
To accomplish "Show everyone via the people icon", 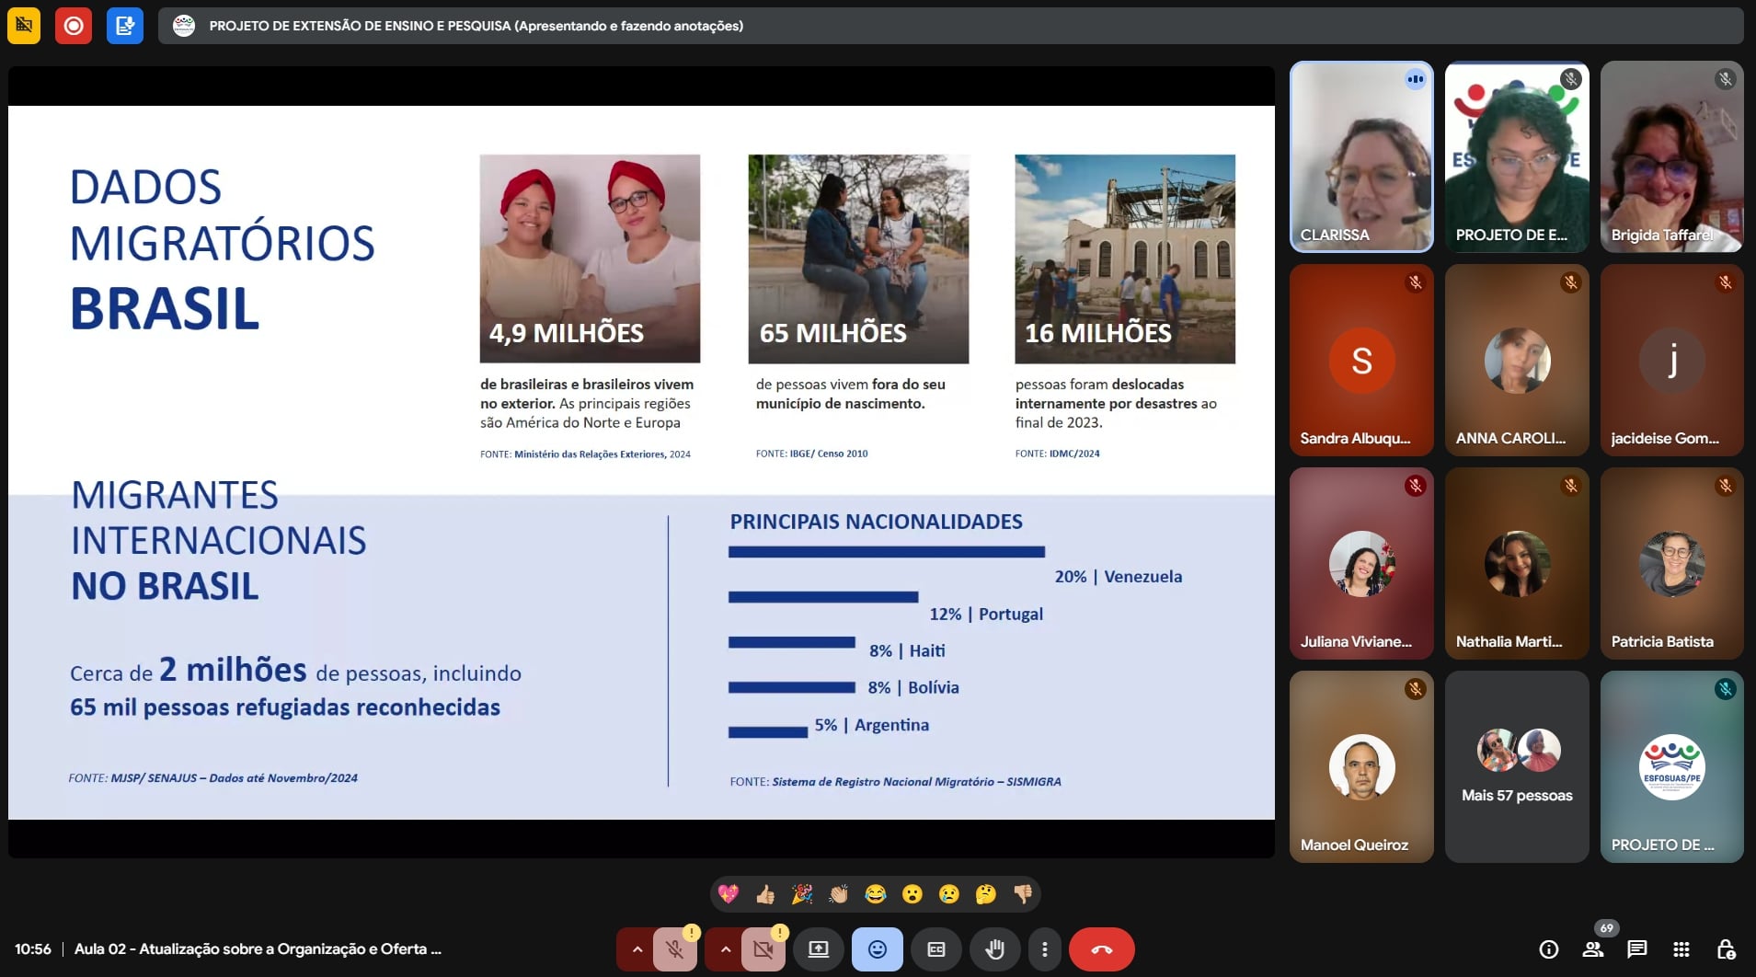I will [1593, 949].
